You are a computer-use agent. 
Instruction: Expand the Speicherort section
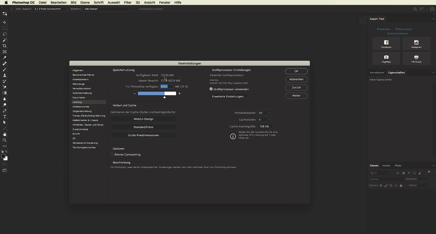383,29
